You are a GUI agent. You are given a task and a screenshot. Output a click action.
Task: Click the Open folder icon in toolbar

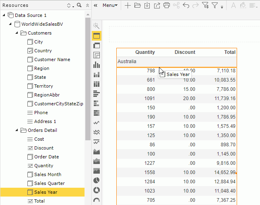coord(137,6)
